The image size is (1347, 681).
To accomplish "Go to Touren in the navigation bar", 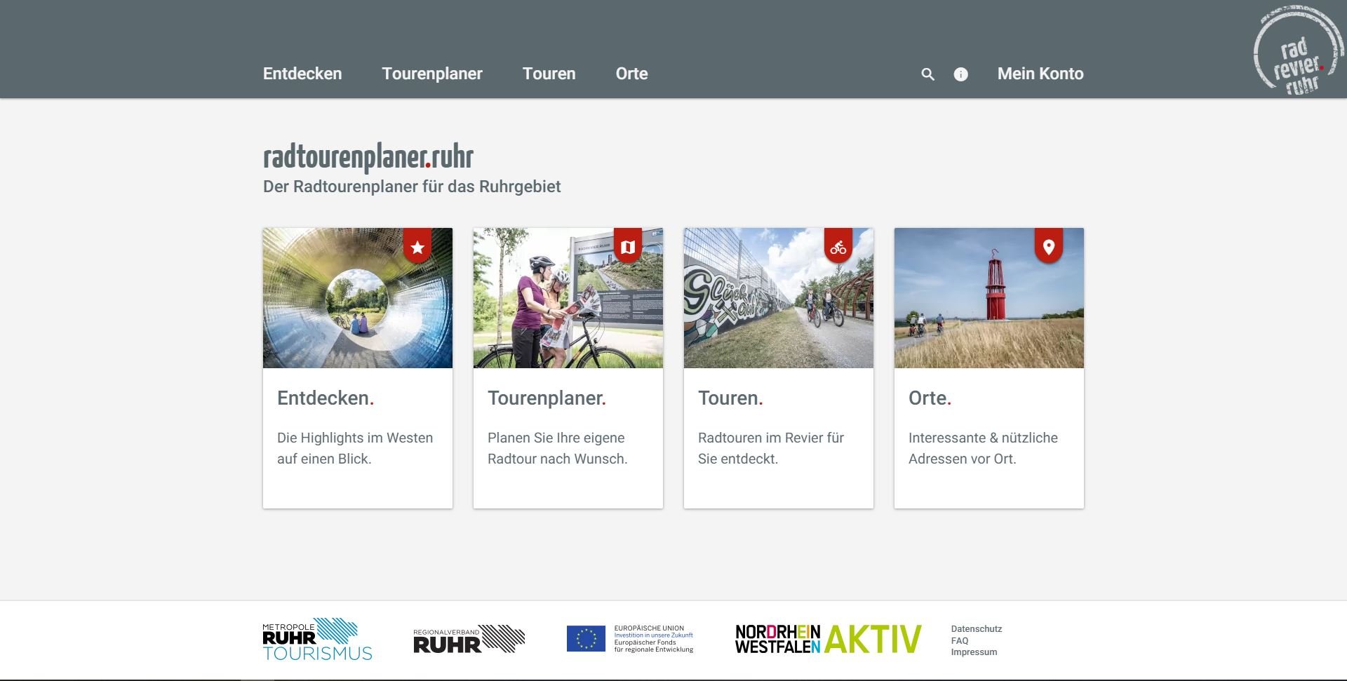I will (549, 74).
